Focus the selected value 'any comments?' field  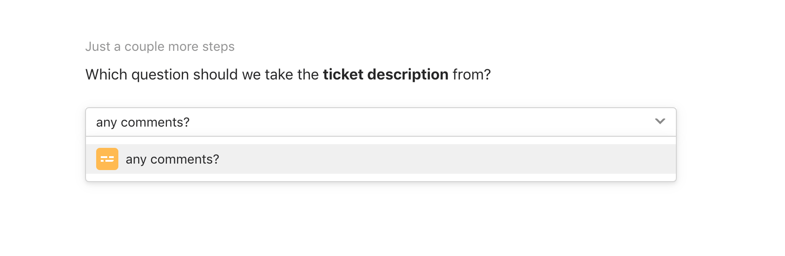[x=381, y=122]
